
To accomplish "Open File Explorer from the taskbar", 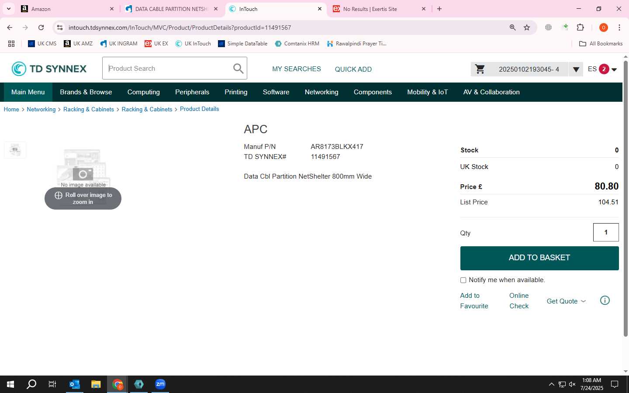I will tap(96, 384).
